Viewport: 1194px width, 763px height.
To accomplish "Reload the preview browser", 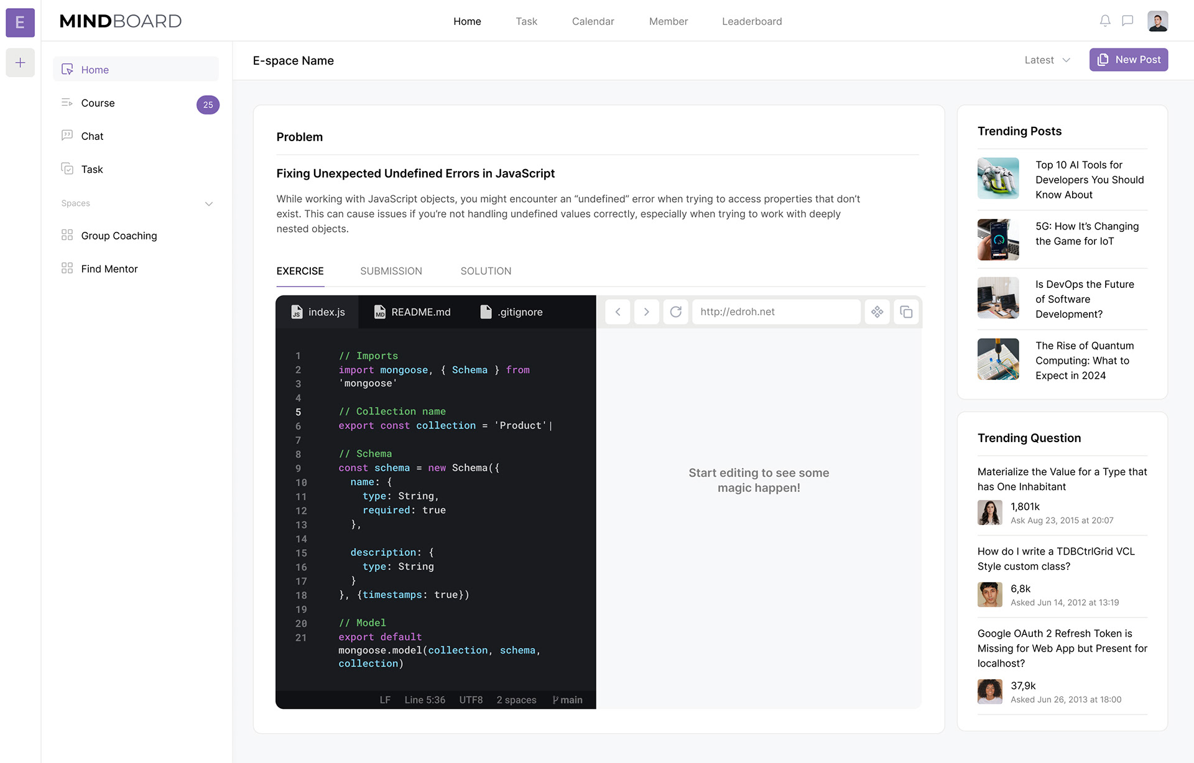I will [676, 312].
